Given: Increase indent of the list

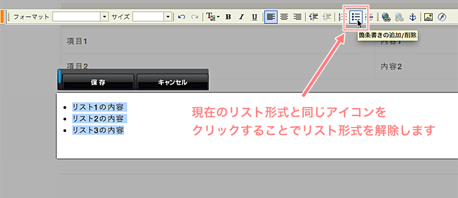Looking at the screenshot, I should (x=327, y=17).
